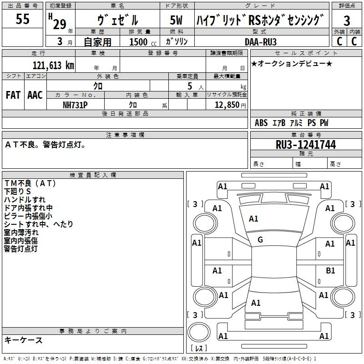This screenshot has height=364, width=364.
Task: Click the spare tire [レス] label
Action: coord(199,348)
